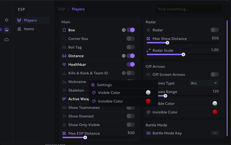Enable the Corner Box toggle

pyautogui.click(x=130, y=39)
